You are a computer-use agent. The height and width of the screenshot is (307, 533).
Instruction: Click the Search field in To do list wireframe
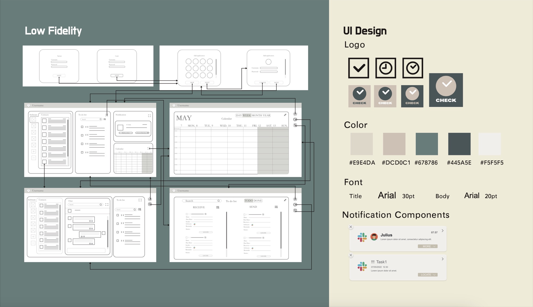coord(202,201)
